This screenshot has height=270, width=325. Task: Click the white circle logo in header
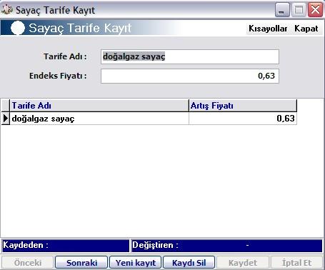tap(18, 28)
